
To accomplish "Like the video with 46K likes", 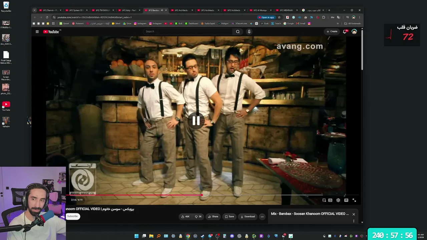I will [185, 217].
